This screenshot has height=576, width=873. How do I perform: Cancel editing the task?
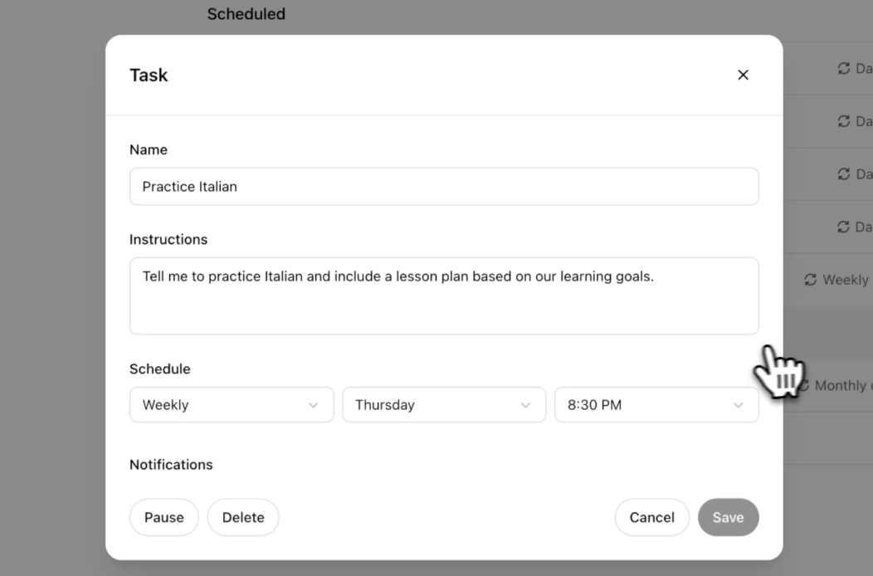(x=651, y=517)
